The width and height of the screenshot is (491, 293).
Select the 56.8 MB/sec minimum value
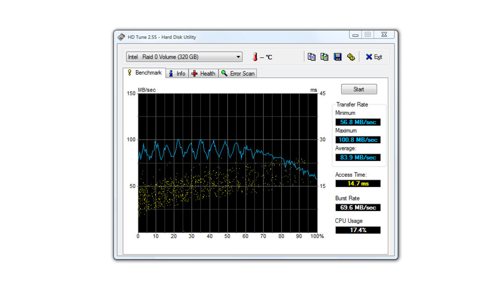click(x=358, y=122)
